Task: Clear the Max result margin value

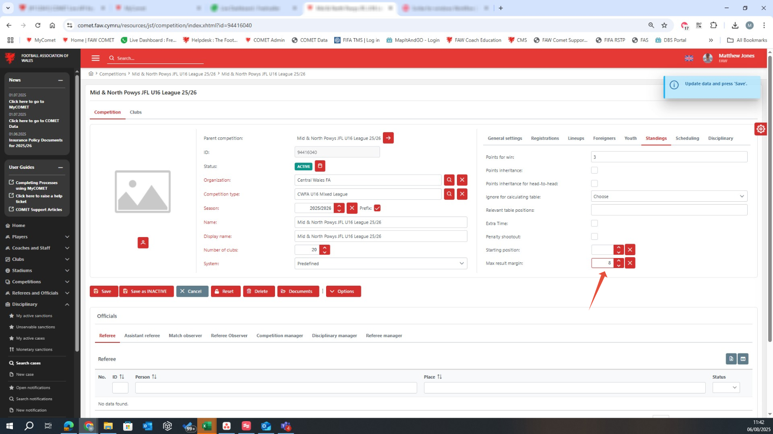Action: click(630, 263)
